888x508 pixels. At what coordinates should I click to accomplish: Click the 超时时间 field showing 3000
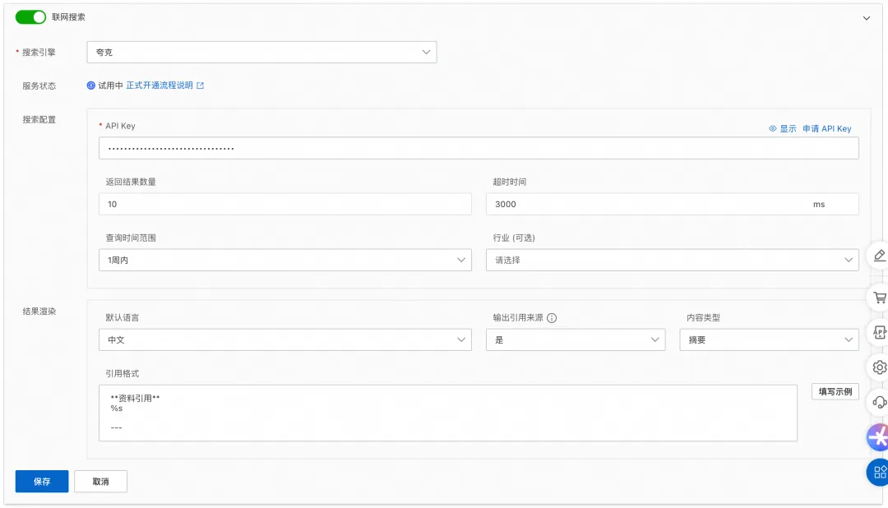click(x=673, y=204)
